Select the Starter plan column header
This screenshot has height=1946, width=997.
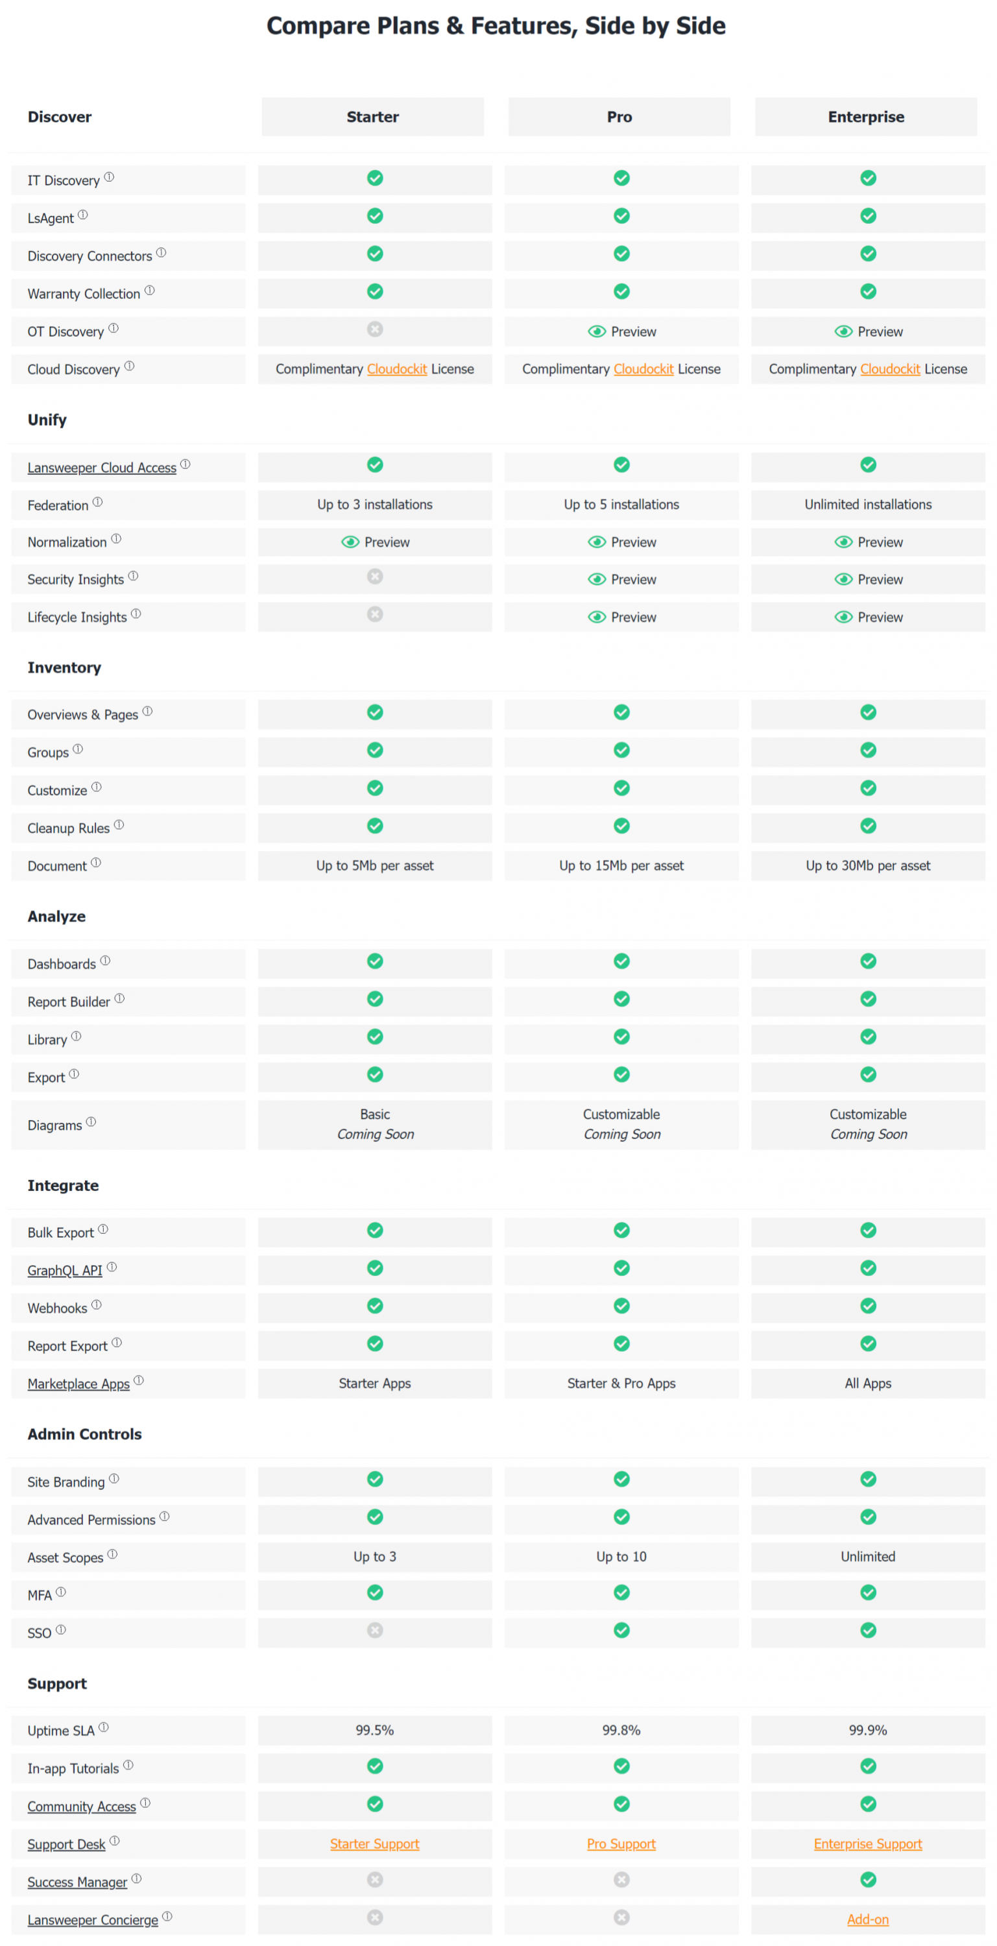click(372, 117)
